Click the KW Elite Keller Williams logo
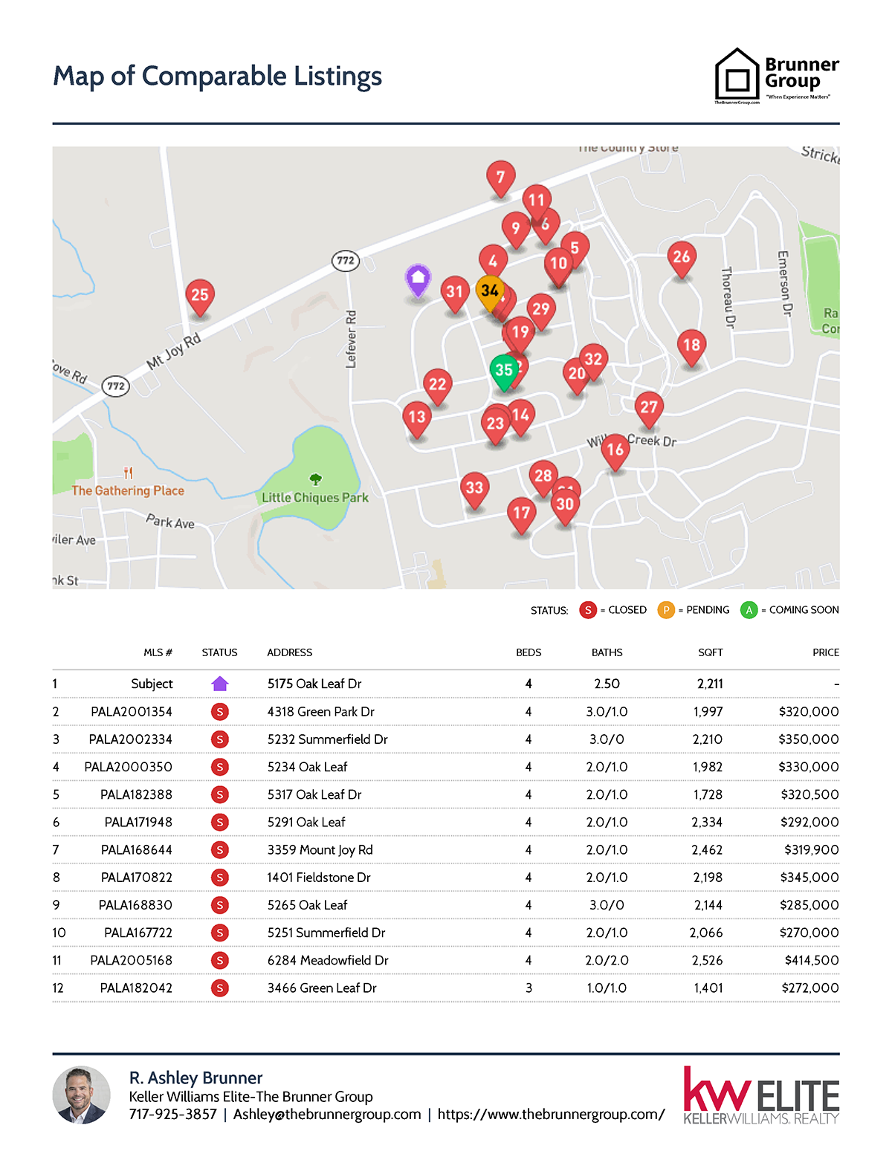Viewport: 892px width, 1154px height. [x=761, y=1095]
